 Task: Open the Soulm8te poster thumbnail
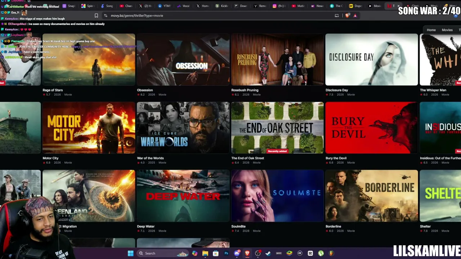277,196
